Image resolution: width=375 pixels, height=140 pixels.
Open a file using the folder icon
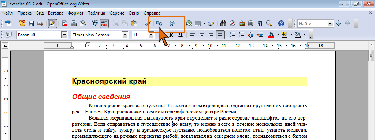(x=22, y=23)
